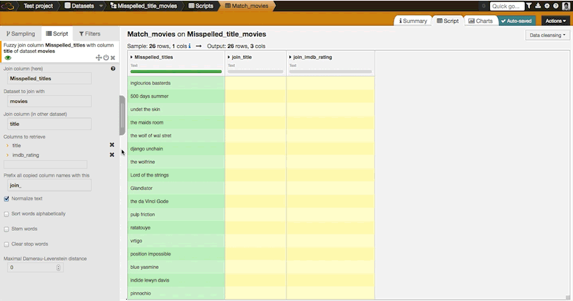Go to Scripts breadcrumb
Screen dimensions: 573x301
click(x=201, y=6)
